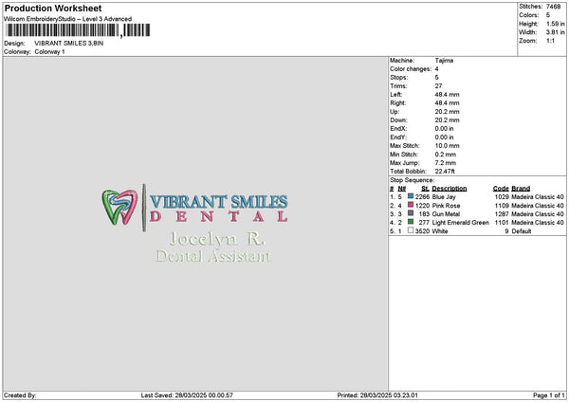Click the Pink Rose description text
This screenshot has height=402, width=569.
tap(446, 206)
